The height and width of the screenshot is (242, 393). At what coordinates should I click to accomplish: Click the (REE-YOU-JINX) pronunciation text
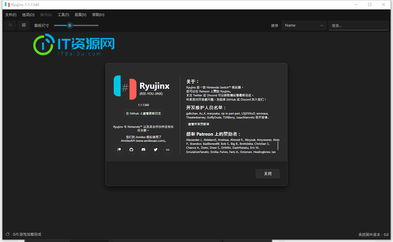coord(151,94)
